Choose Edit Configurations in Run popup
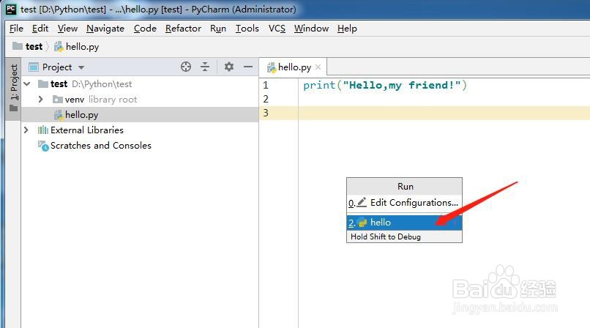590x328 pixels. pyautogui.click(x=404, y=203)
